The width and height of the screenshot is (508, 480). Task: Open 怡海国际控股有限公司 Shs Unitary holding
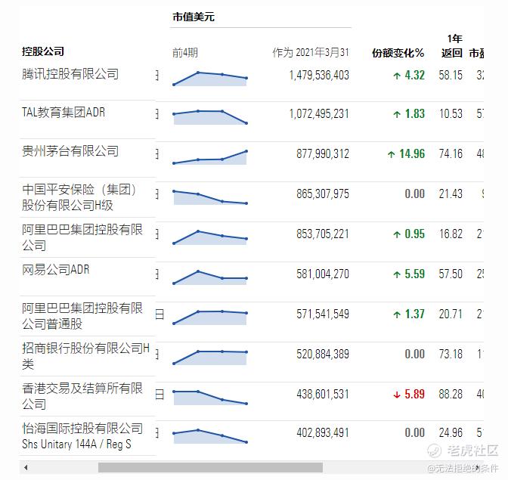82,436
